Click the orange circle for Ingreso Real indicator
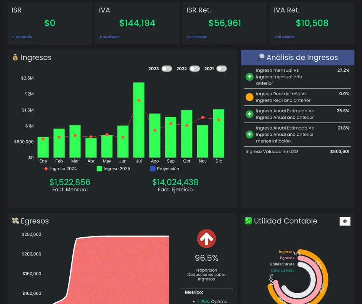 point(249,97)
